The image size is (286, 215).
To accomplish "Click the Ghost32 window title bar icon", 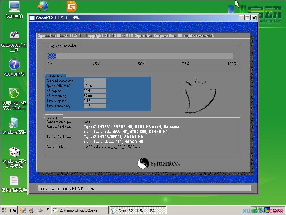I will pyautogui.click(x=32, y=18).
